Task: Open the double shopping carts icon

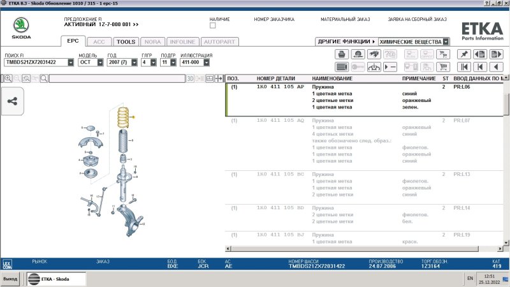Action: click(x=443, y=54)
